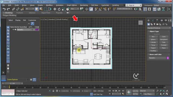Select Cameras category icon
173x97 pixels.
(x=157, y=24)
